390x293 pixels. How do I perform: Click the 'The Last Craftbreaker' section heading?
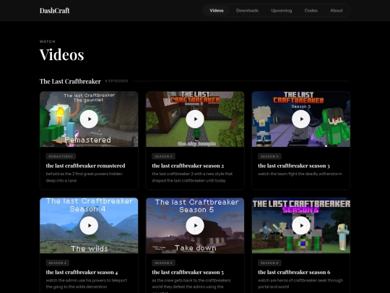[x=70, y=82]
